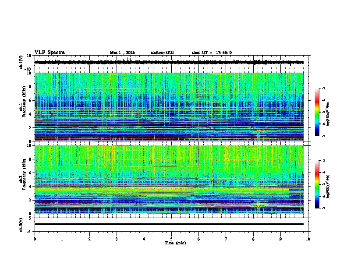Click time axis tick label "9"

click(x=280, y=239)
